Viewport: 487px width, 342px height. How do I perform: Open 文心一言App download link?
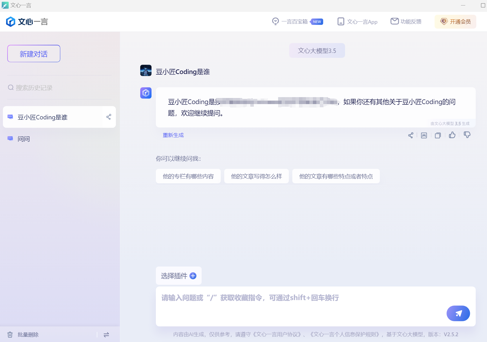tap(358, 22)
